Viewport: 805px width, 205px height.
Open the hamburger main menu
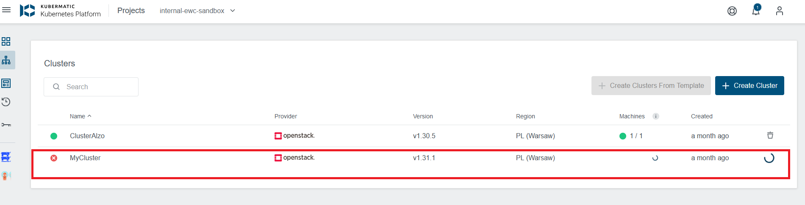[x=6, y=10]
